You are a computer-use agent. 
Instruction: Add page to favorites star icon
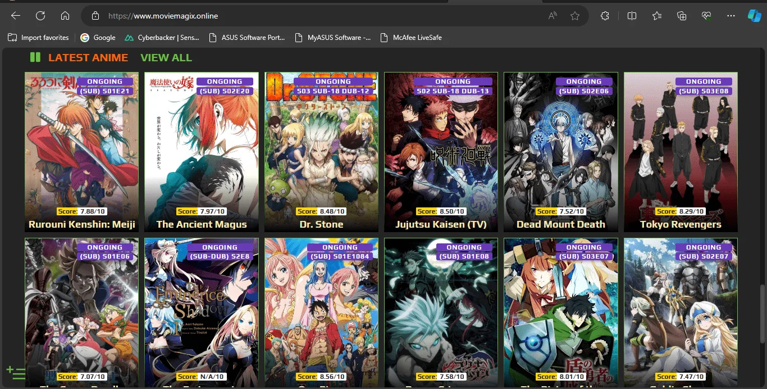coord(575,16)
